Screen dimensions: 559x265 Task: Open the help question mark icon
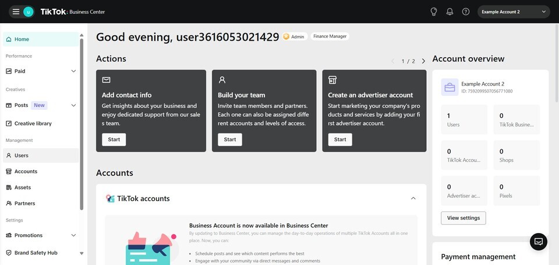tap(466, 12)
